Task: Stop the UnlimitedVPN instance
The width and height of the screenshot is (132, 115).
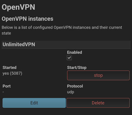Action: 98,75
